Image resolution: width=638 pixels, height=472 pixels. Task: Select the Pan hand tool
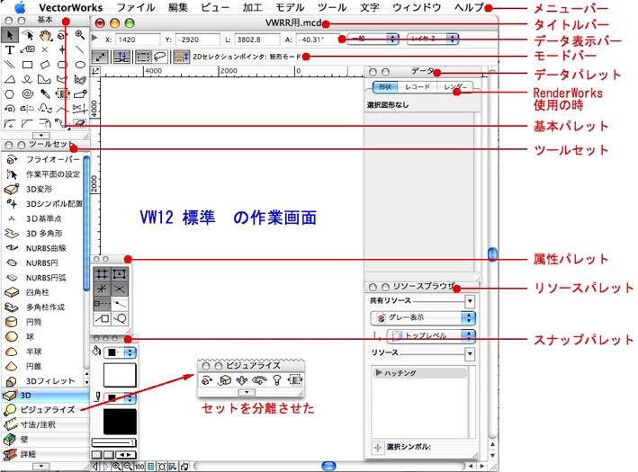coord(44,35)
